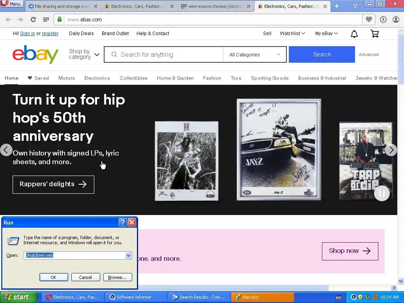Open Daily Deals link
This screenshot has width=404, height=303.
point(81,34)
